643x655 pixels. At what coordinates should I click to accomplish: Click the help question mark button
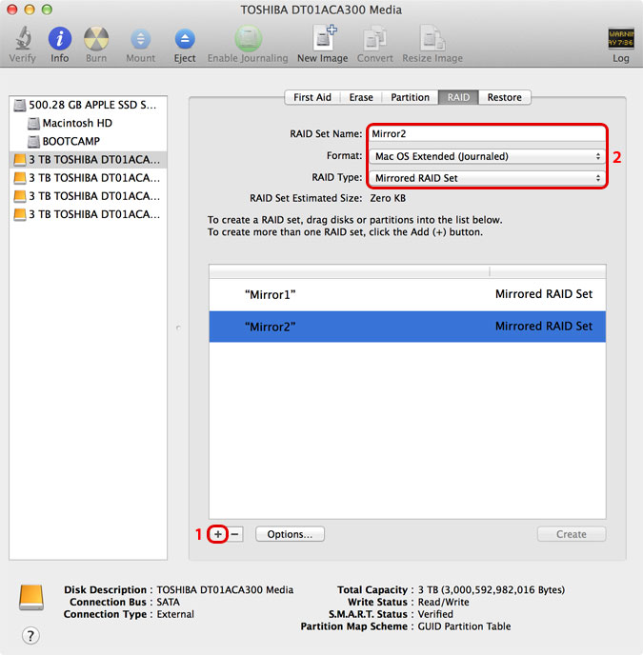pyautogui.click(x=30, y=635)
